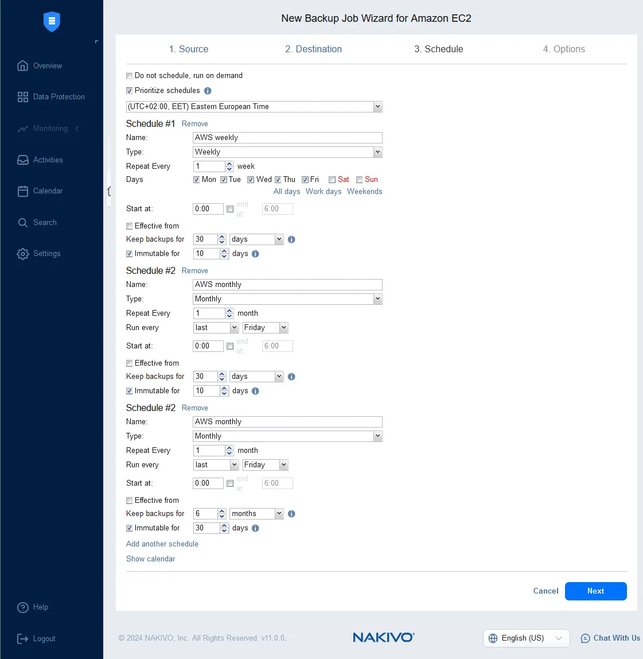Viewport: 643px width, 659px height.
Task: Uncheck Mon day checkbox
Action: pyautogui.click(x=196, y=180)
